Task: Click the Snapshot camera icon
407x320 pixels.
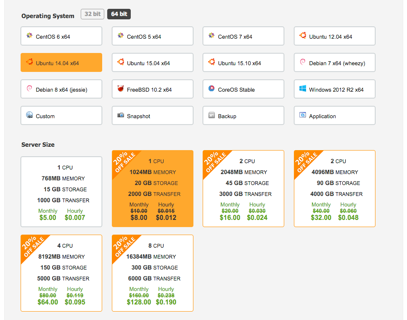Action: click(x=120, y=115)
